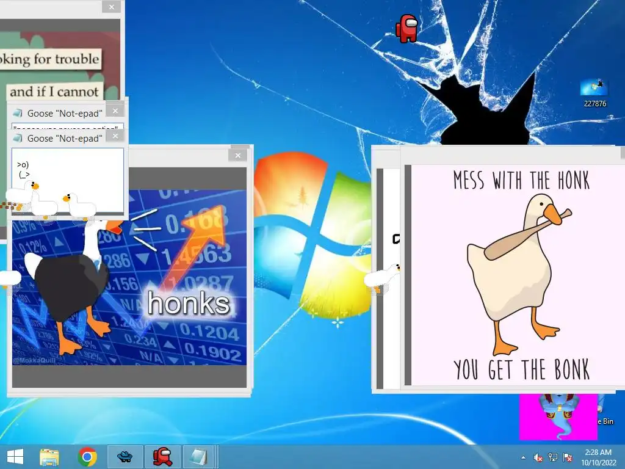The height and width of the screenshot is (469, 625).
Task: Click the pink genie image on desktop
Action: point(558,416)
